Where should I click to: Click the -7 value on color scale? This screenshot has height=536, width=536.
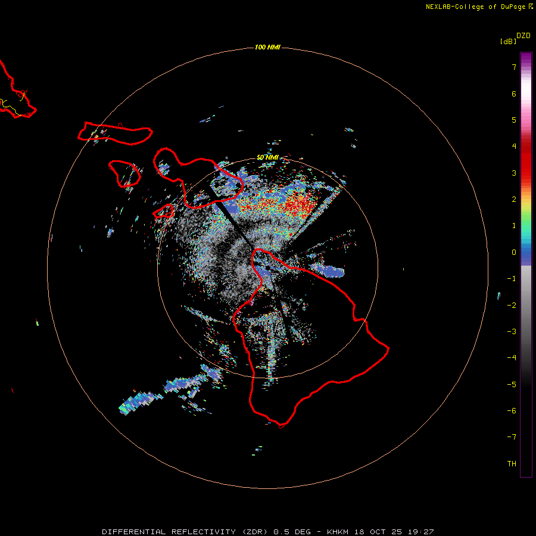coord(512,437)
